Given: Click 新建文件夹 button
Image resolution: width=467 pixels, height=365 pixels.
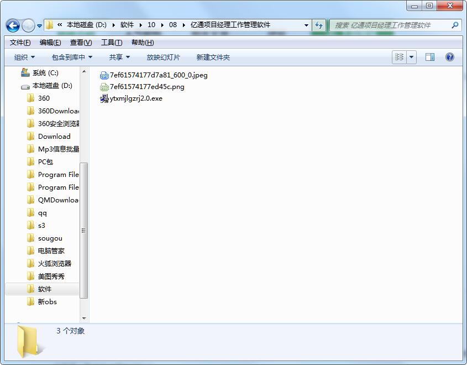Looking at the screenshot, I should point(213,57).
